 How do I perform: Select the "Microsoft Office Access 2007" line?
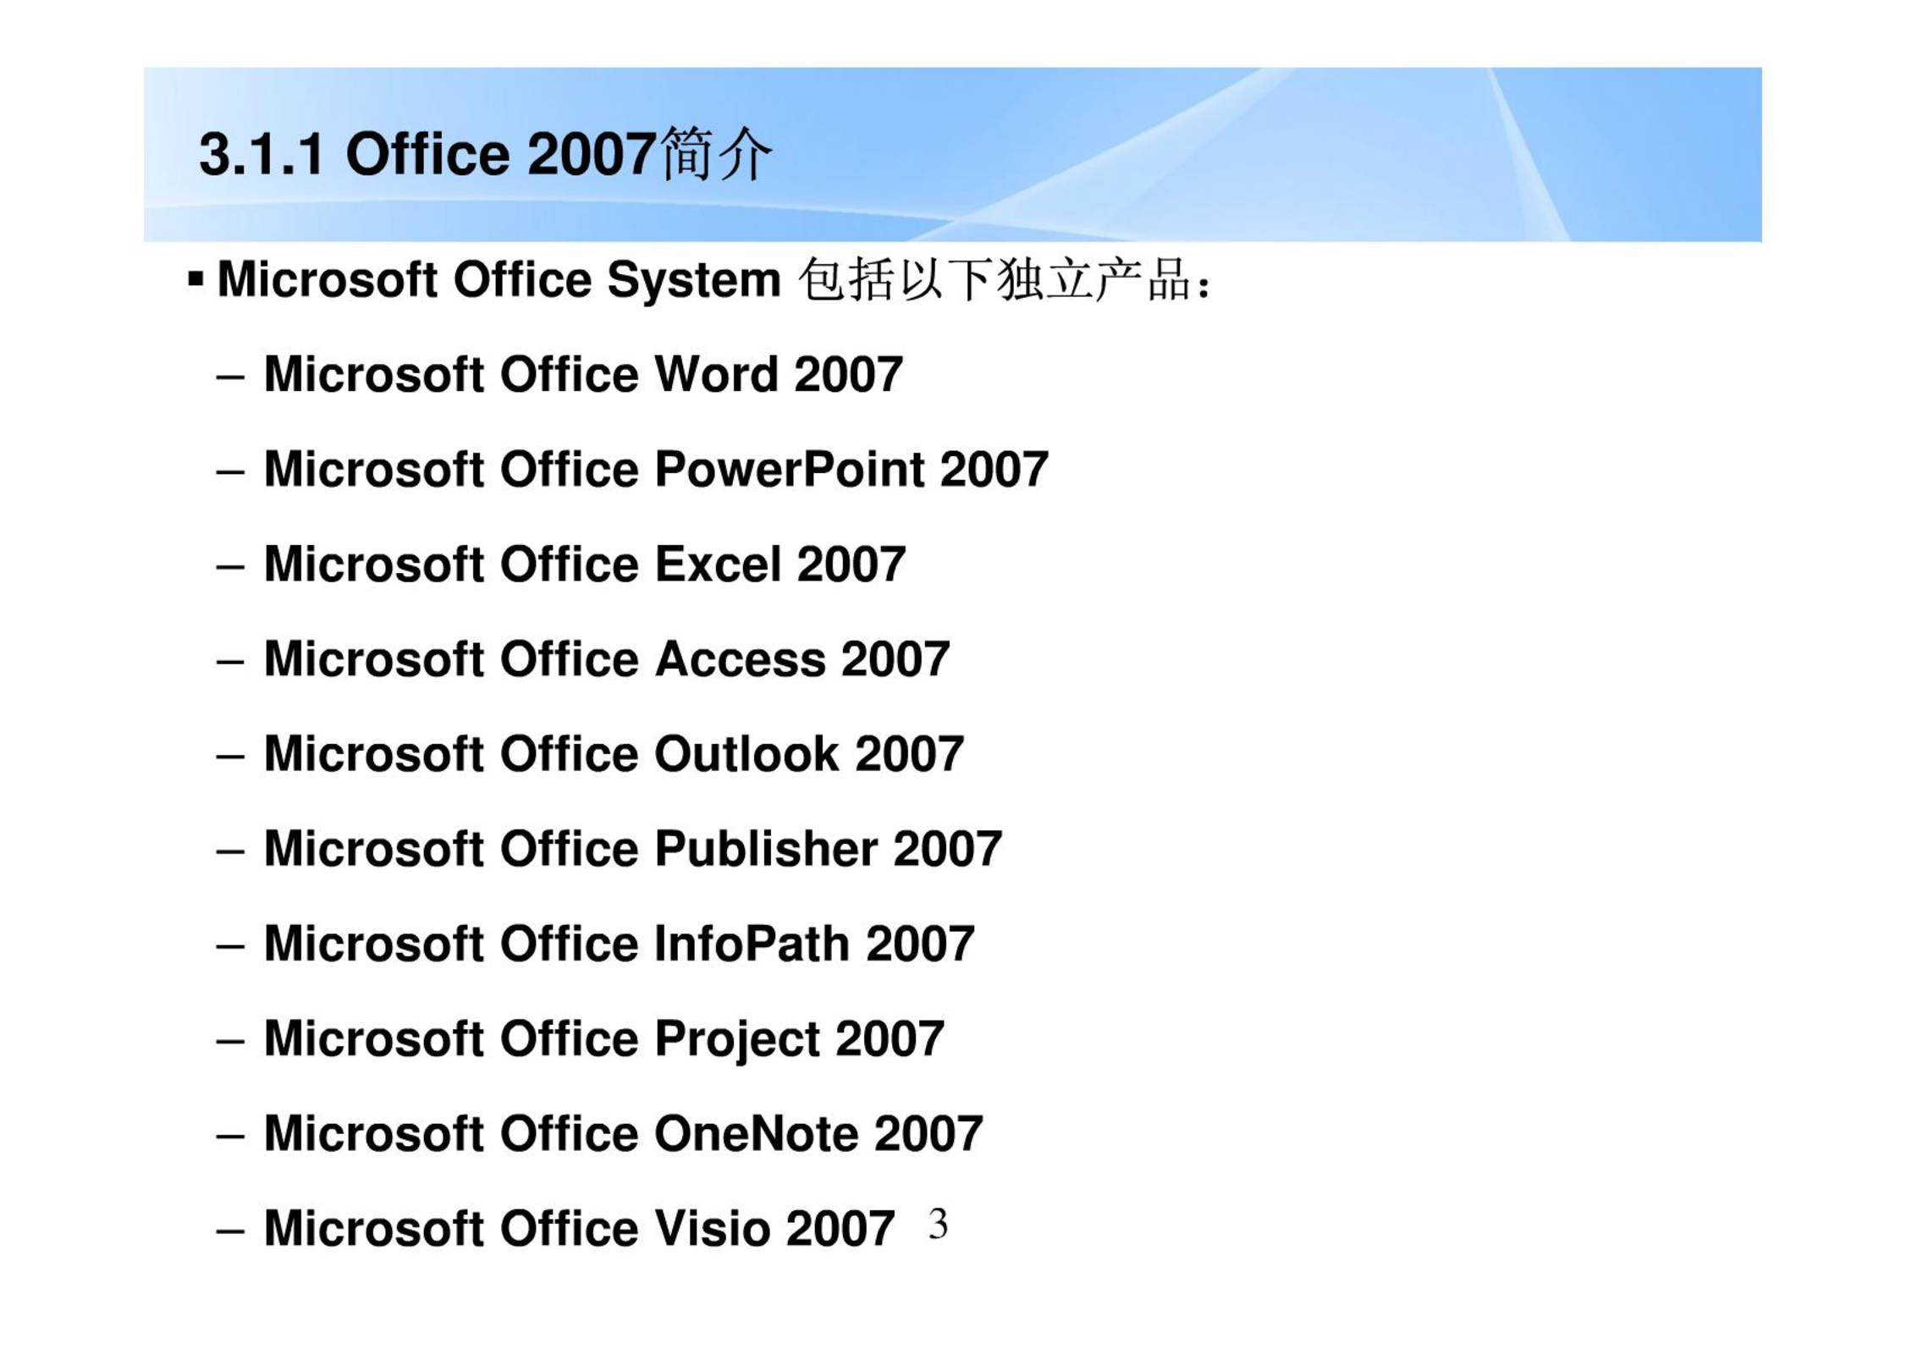click(607, 658)
